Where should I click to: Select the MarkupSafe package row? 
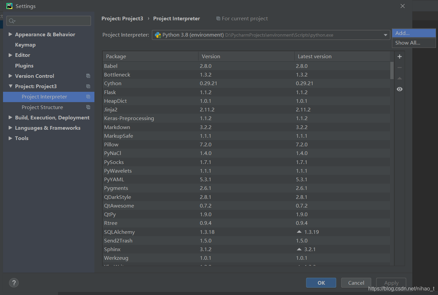coord(246,136)
